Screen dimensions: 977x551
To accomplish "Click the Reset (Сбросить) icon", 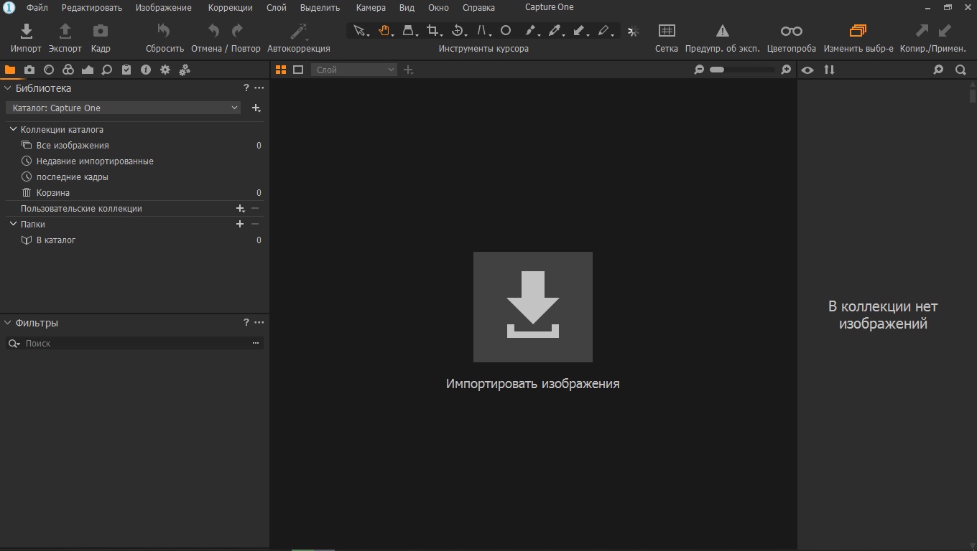I will (x=164, y=31).
